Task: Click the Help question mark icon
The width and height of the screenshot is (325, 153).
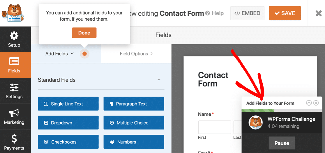Action: pyautogui.click(x=207, y=13)
